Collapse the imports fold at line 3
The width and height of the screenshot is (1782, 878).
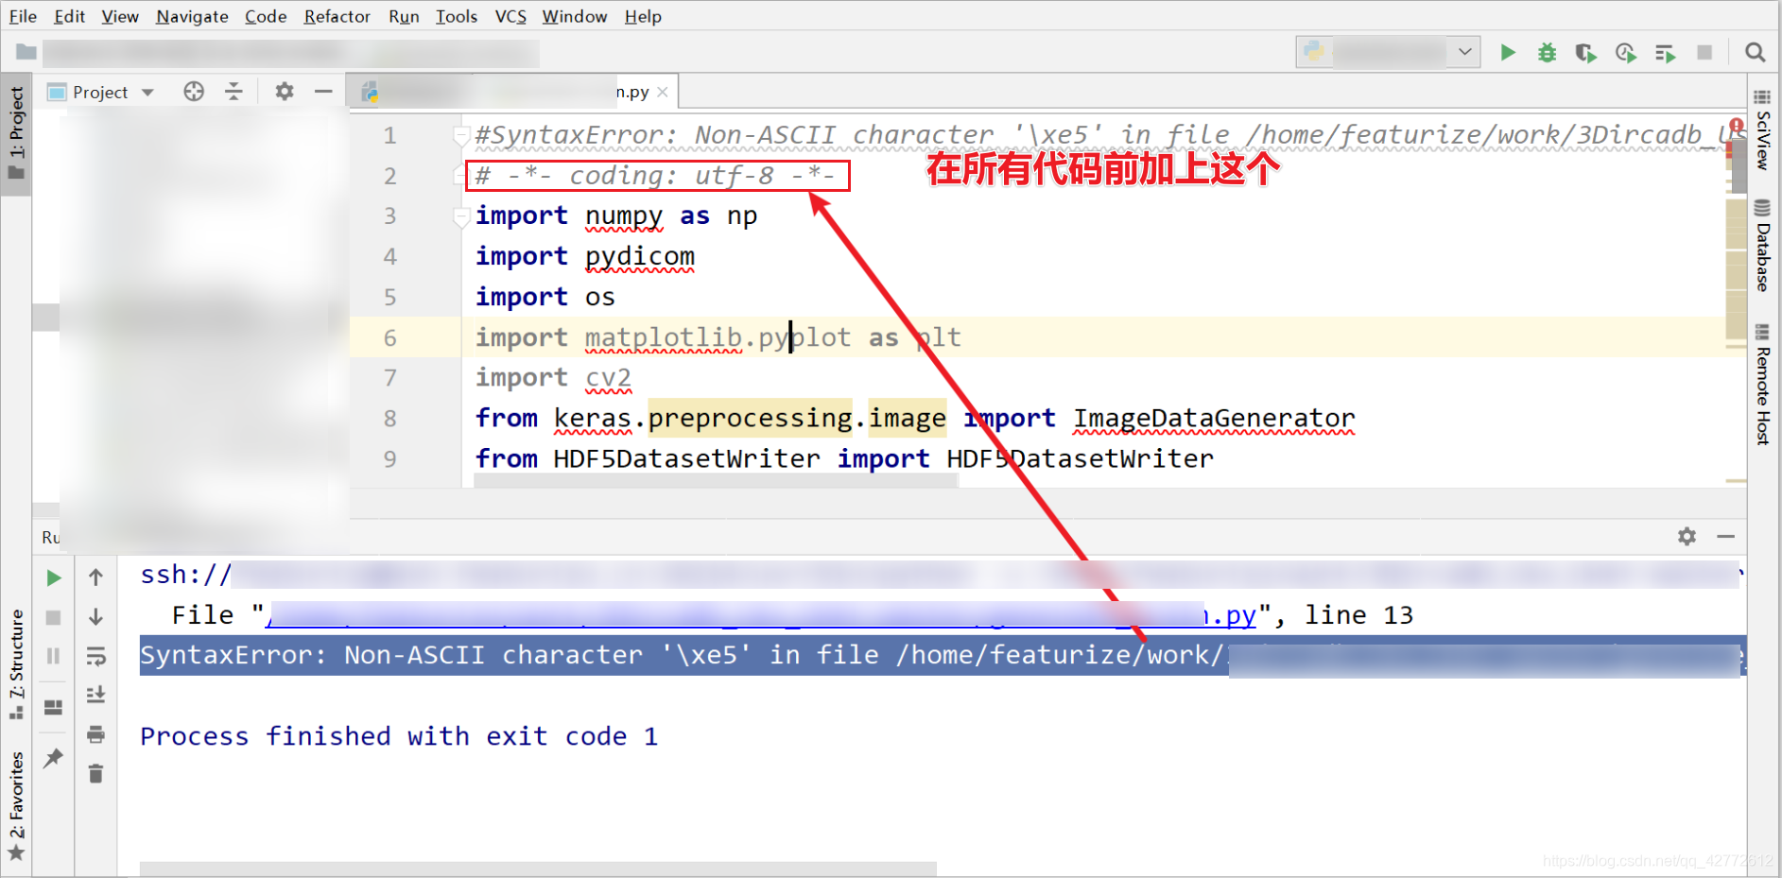click(461, 217)
